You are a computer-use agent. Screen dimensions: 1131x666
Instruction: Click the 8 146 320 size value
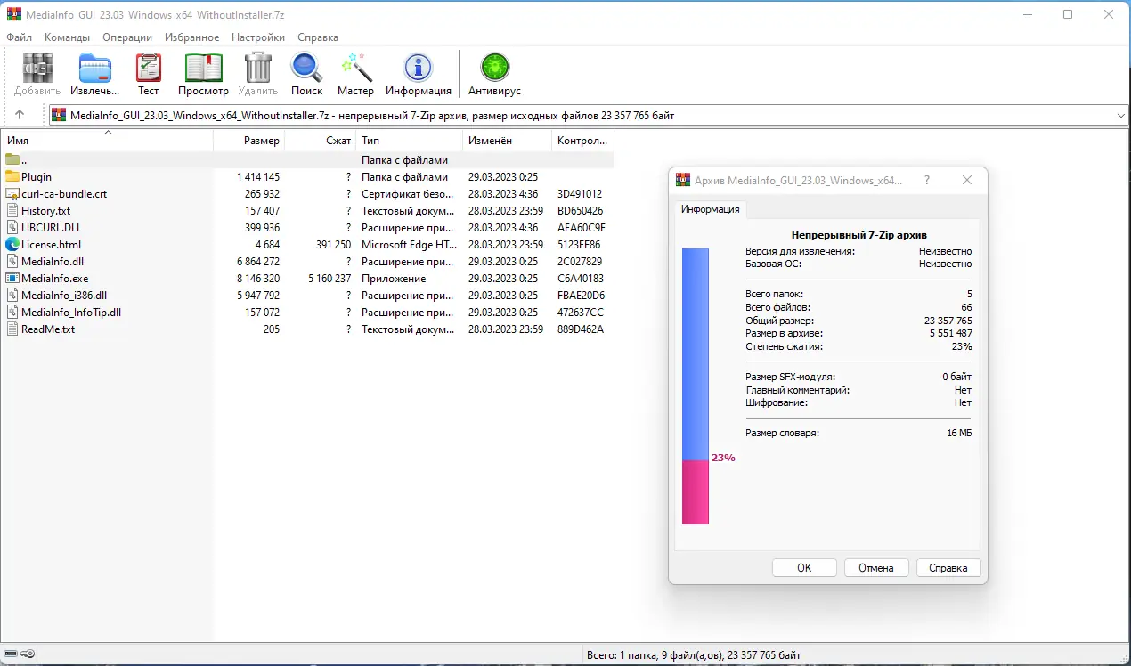click(x=258, y=279)
